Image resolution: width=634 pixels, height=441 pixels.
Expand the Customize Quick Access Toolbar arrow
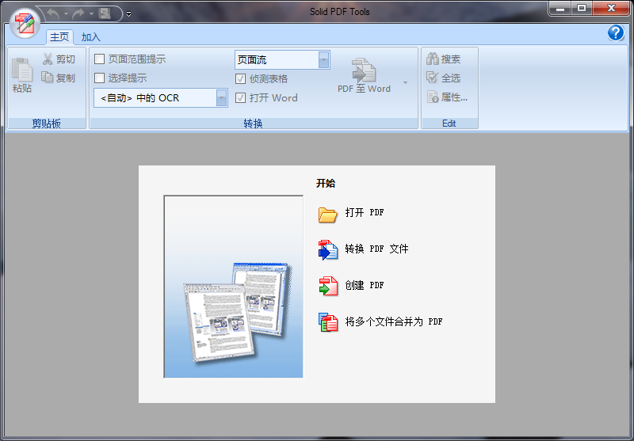pos(128,13)
